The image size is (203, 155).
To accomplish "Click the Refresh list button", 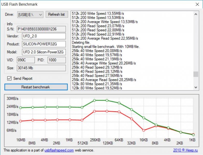I will click(x=56, y=14).
